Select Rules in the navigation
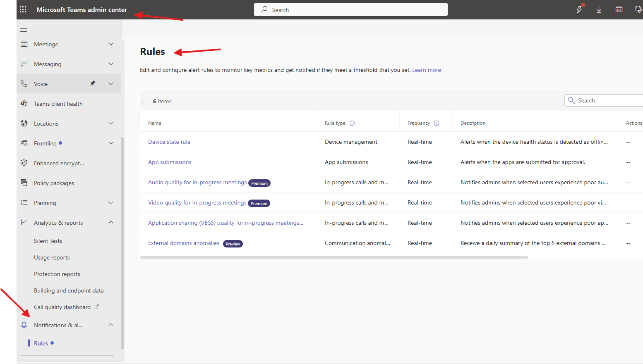Screen dimensions: 643x364 click(41, 343)
